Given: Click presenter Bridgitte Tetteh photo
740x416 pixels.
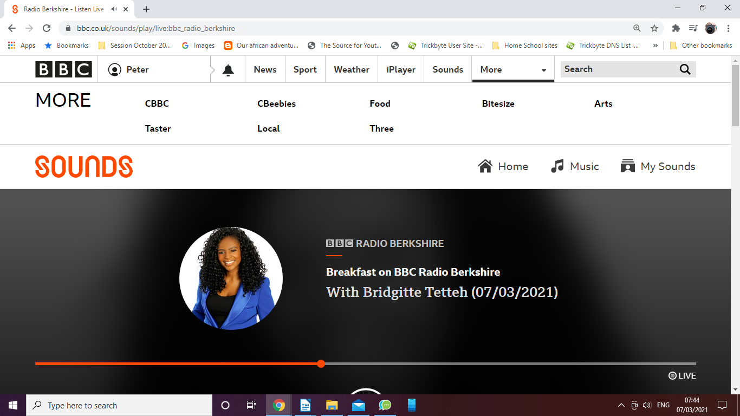Looking at the screenshot, I should click(231, 278).
